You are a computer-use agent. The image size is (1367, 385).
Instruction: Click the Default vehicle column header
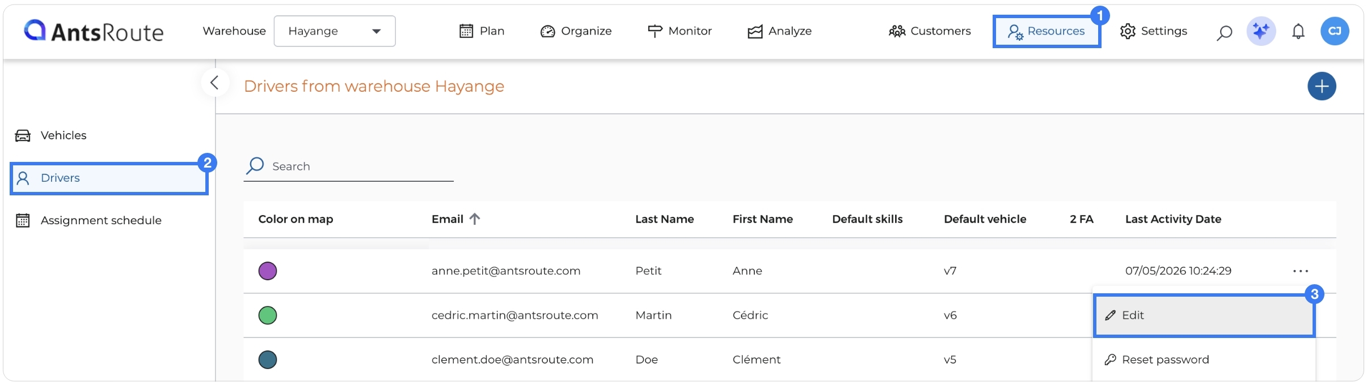pyautogui.click(x=985, y=219)
